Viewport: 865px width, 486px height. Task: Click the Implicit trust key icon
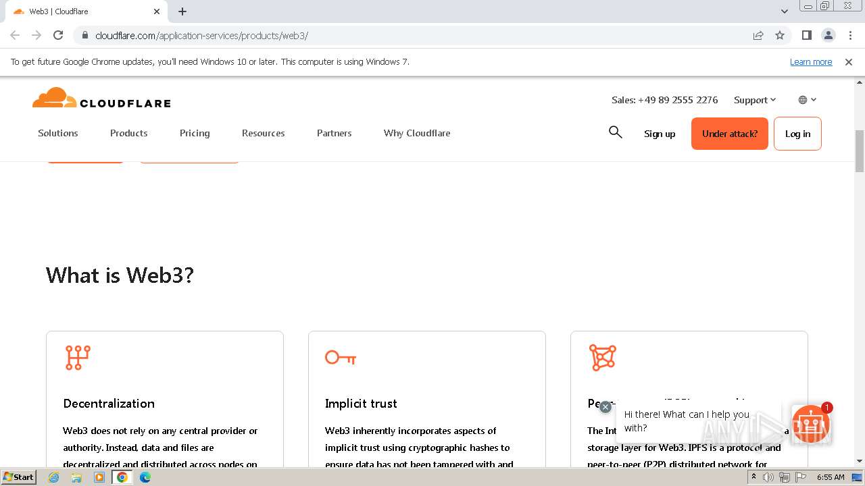click(x=341, y=358)
